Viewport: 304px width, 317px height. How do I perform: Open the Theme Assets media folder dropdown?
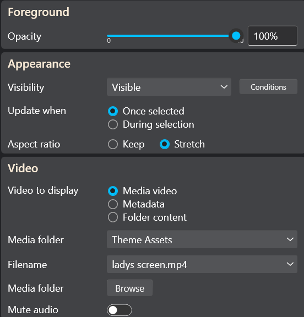pos(202,239)
